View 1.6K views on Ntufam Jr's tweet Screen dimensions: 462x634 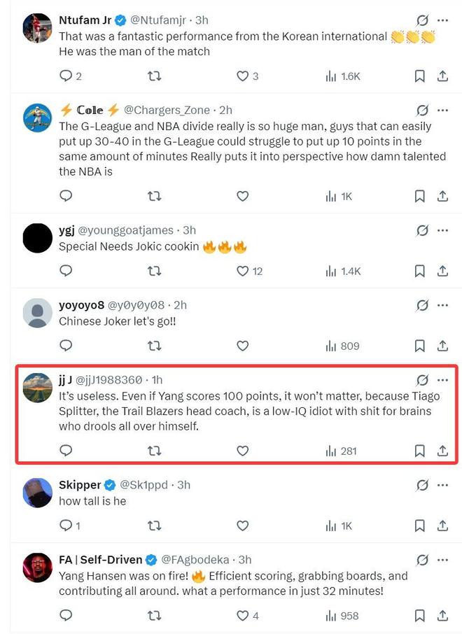[x=342, y=76]
